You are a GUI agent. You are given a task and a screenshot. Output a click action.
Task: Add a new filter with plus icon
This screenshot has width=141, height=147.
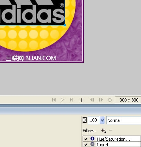coord(103,130)
